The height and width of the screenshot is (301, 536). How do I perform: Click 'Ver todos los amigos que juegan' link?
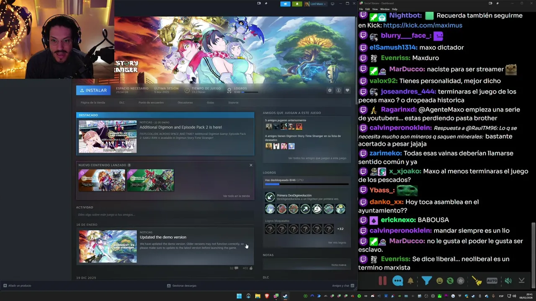317,158
